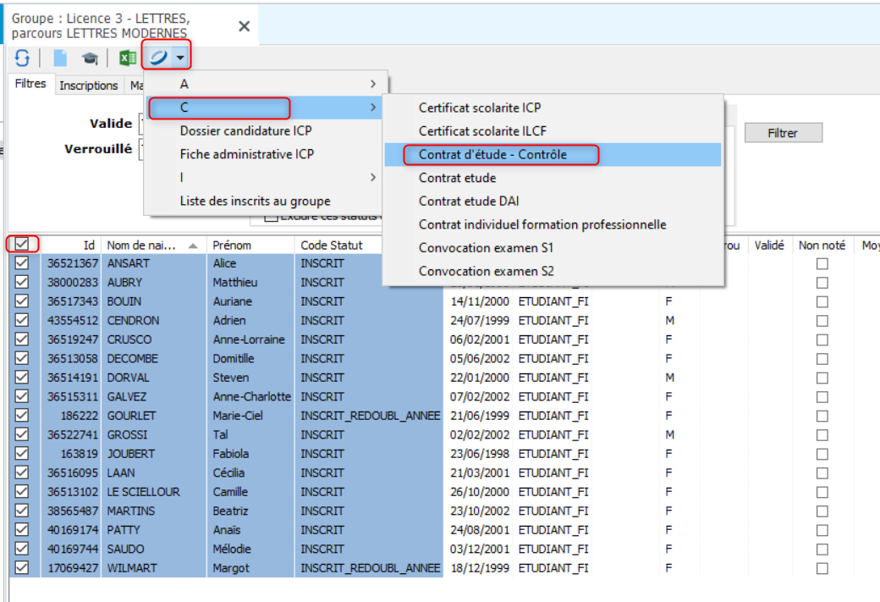Uncheck the row checkbox for ANSART Alice
Viewport: 880px width, 602px height.
[x=22, y=263]
